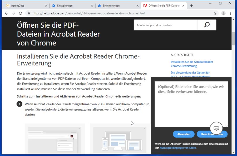Switch to the patentGate tab
This screenshot has width=237, height=156.
[x=26, y=6]
